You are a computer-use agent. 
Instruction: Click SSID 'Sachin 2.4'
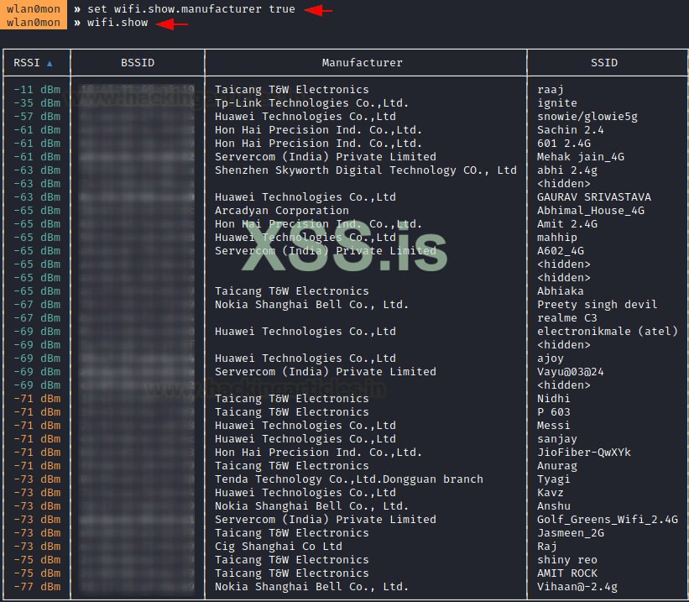[x=571, y=130]
